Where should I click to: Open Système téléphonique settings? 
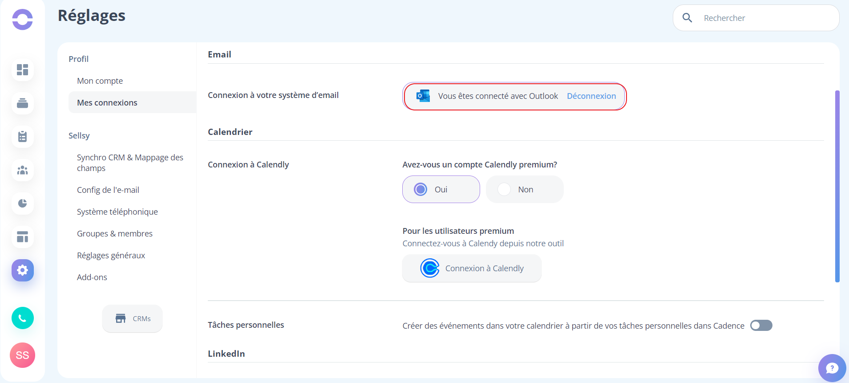[117, 212]
